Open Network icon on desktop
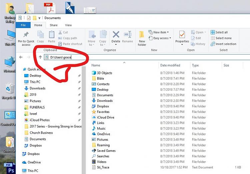Image resolution: width=250 pixels, height=174 pixels. tap(10, 65)
